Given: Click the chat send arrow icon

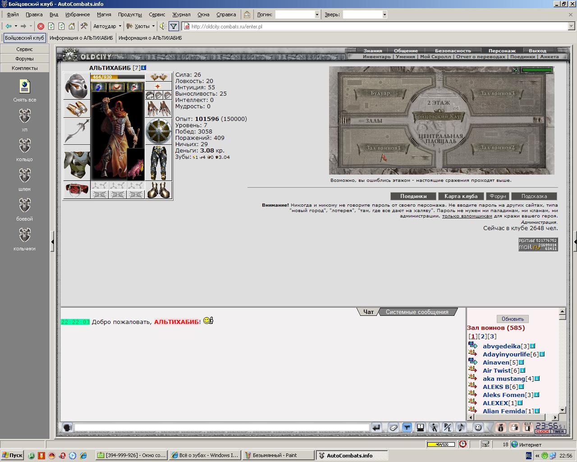Looking at the screenshot, I should pos(376,427).
